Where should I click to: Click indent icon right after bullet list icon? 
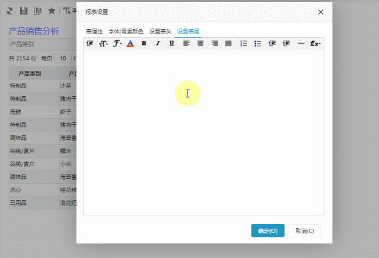click(x=272, y=43)
